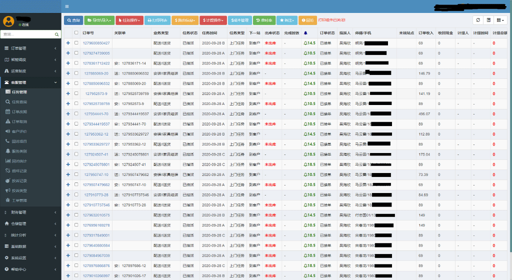512x280 pixels.
Task: Open the 导出/导入 dropdown button
Action: pos(99,20)
